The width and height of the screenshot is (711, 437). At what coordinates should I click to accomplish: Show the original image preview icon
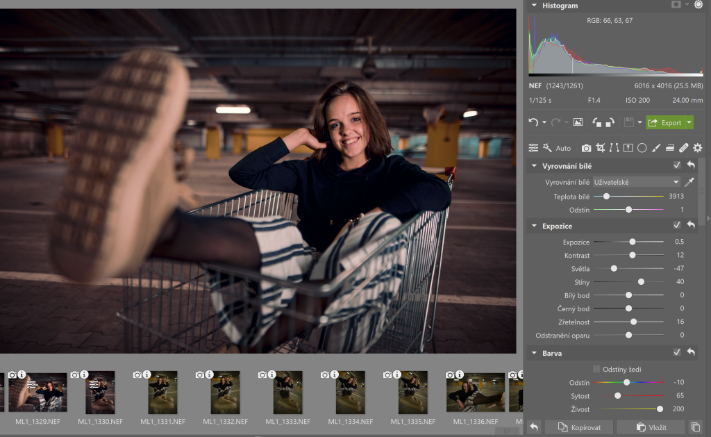pos(578,122)
